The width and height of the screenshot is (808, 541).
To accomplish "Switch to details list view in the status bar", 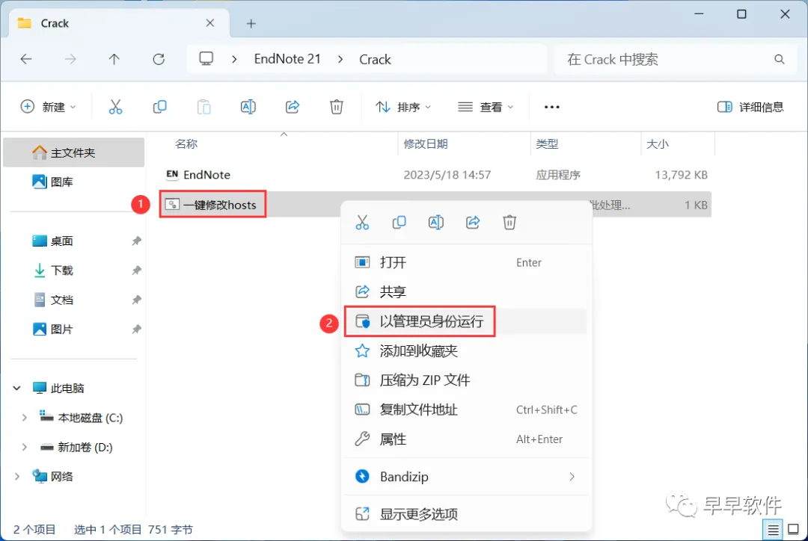I will [x=773, y=529].
